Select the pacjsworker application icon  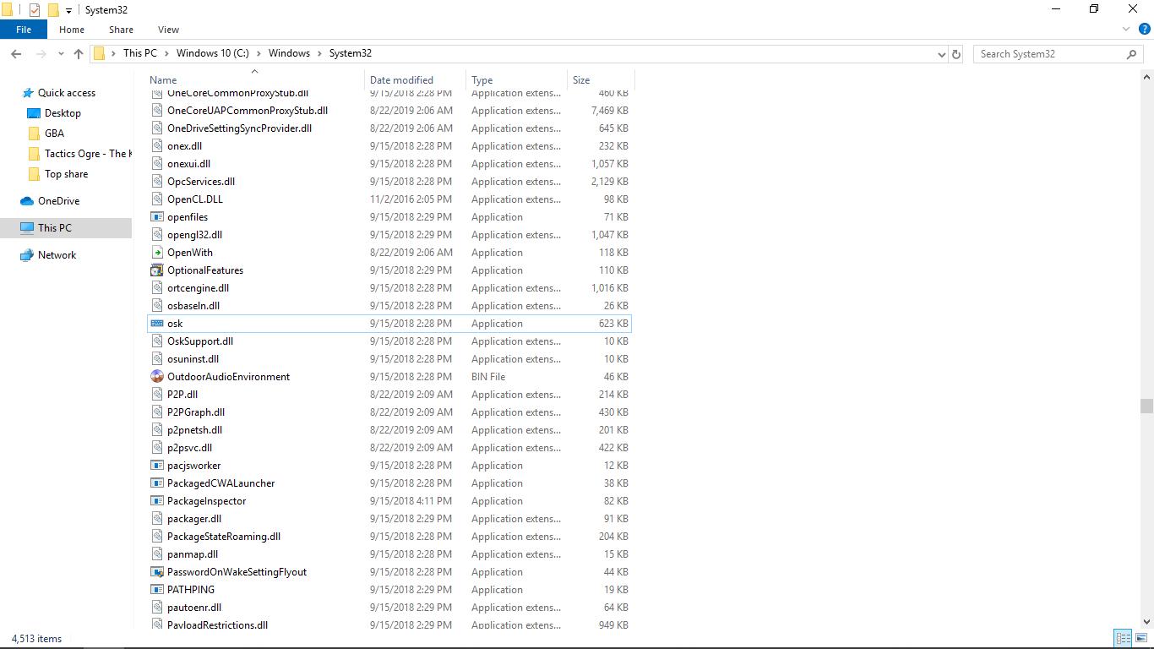156,466
